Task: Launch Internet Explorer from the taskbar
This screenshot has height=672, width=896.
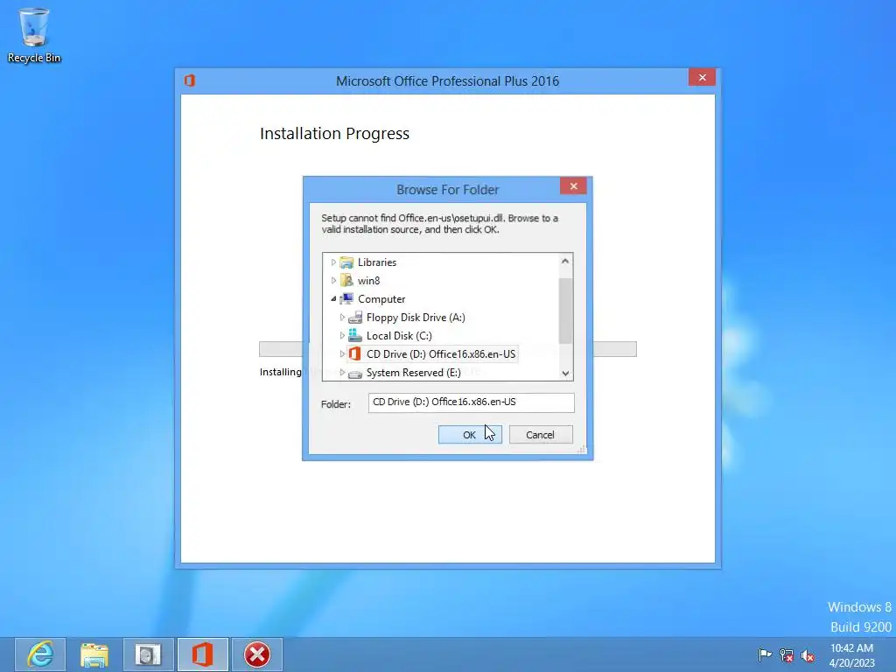Action: point(40,654)
